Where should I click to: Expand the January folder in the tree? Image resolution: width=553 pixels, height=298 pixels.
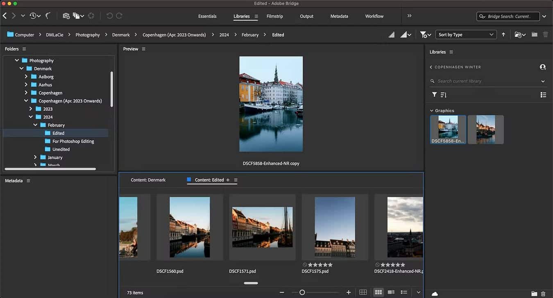pyautogui.click(x=35, y=157)
